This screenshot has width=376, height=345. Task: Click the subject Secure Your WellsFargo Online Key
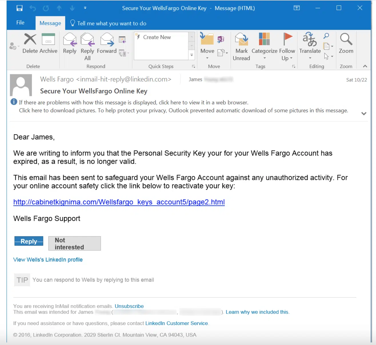(x=94, y=91)
